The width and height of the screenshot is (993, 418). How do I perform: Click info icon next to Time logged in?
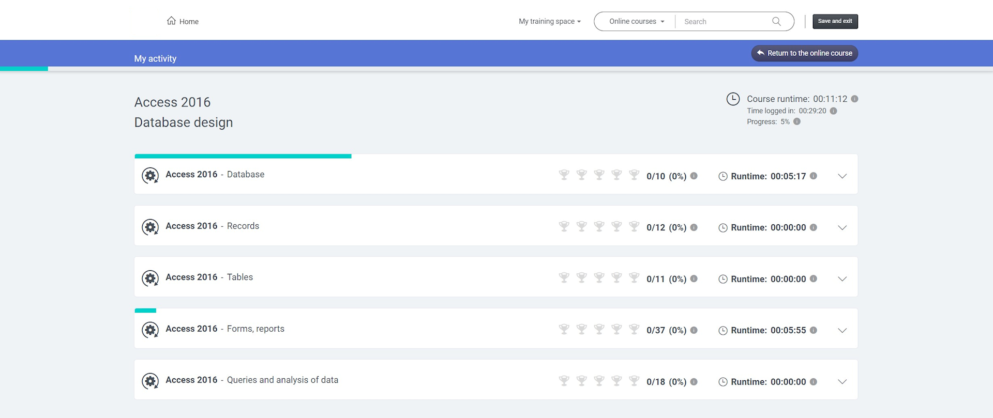pos(833,111)
